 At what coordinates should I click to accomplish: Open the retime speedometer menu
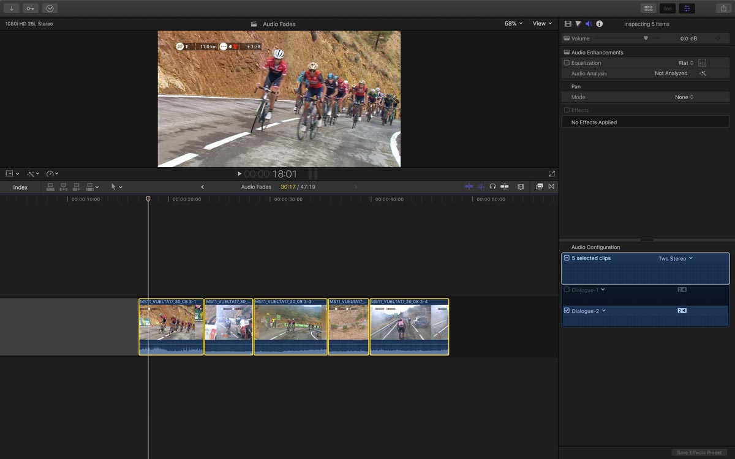coord(52,174)
